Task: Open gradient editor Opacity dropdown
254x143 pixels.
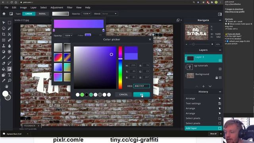Action: tap(68, 35)
